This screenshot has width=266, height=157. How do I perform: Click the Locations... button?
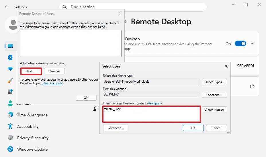click(214, 95)
